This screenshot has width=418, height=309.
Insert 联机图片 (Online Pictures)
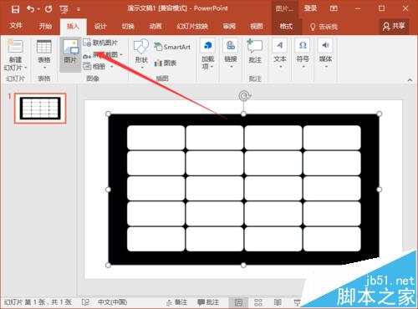tap(100, 43)
